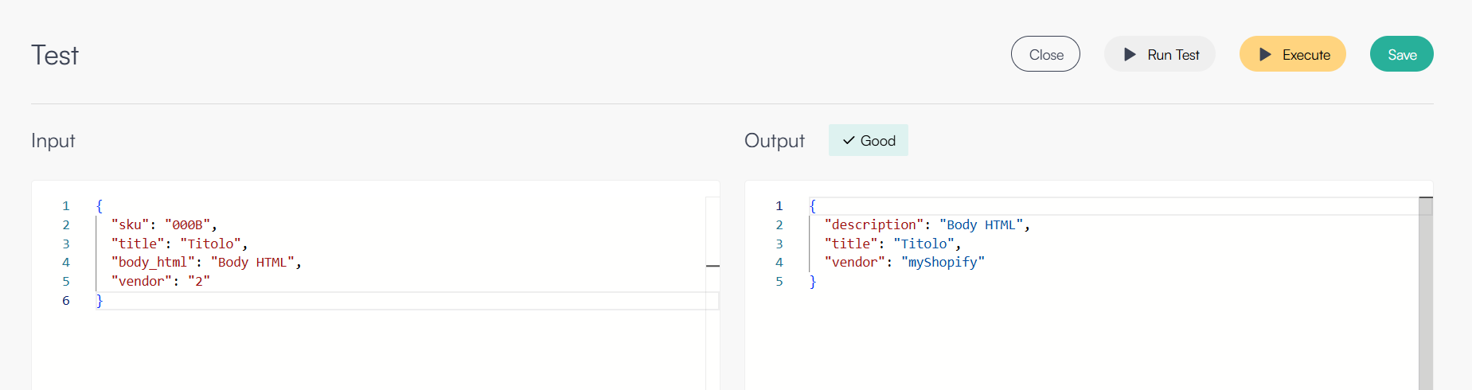1472x390 pixels.
Task: Click the "Titolo" value in the Output editor
Action: [923, 244]
